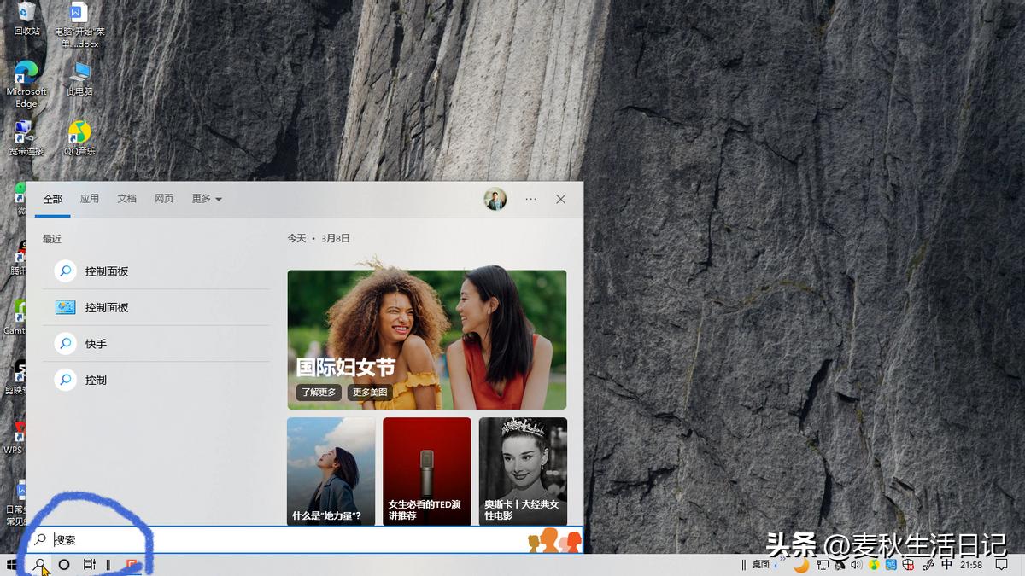Click the black tray icon before the speaker
The width and height of the screenshot is (1025, 576).
[x=840, y=565]
